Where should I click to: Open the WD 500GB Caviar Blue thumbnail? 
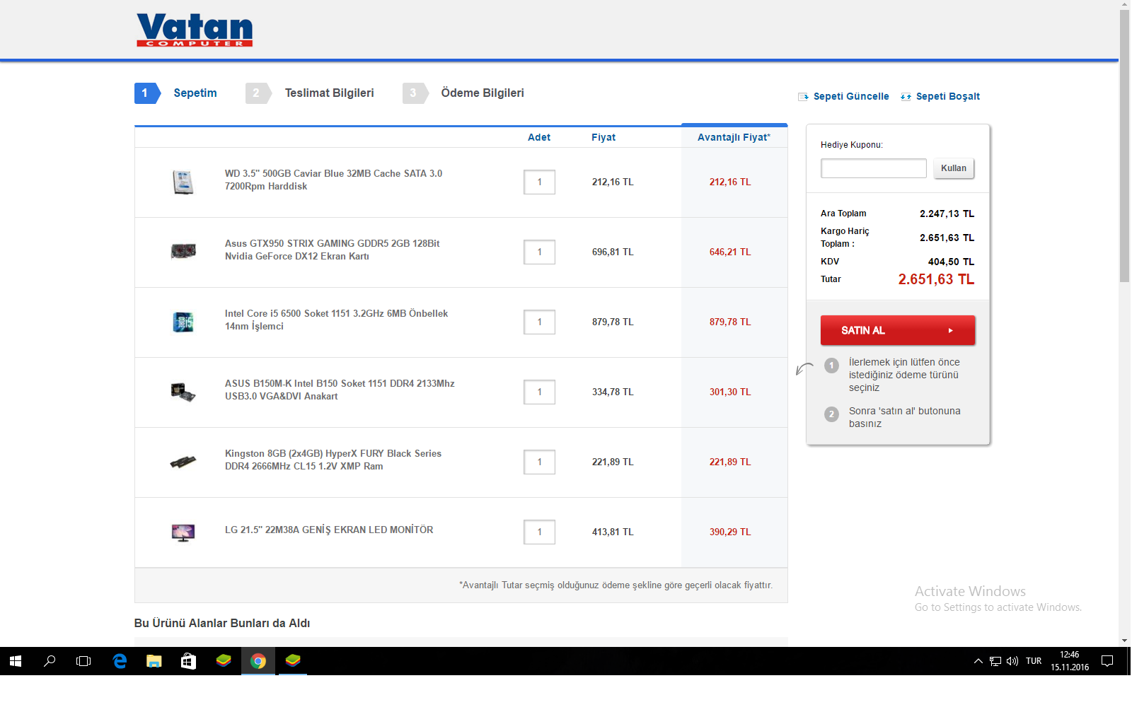point(183,182)
